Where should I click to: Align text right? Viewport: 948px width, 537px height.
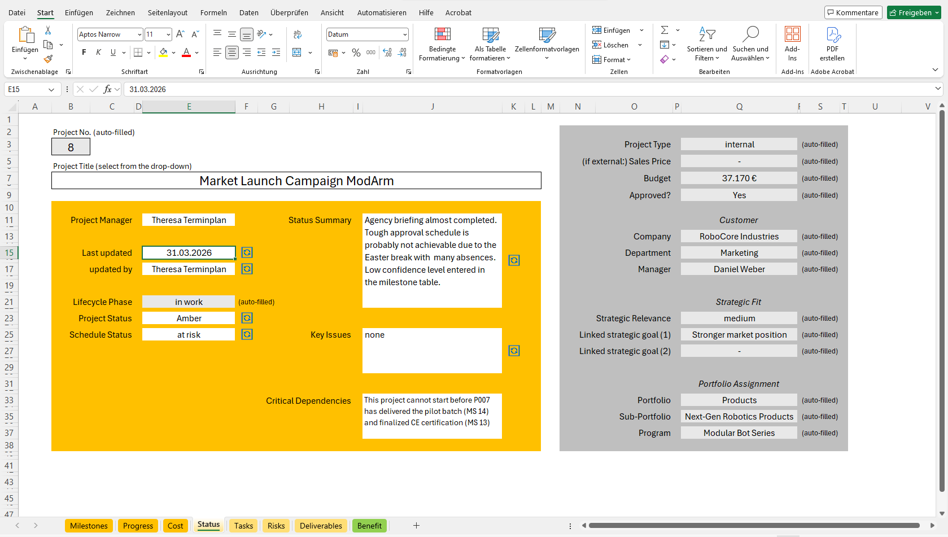click(247, 53)
